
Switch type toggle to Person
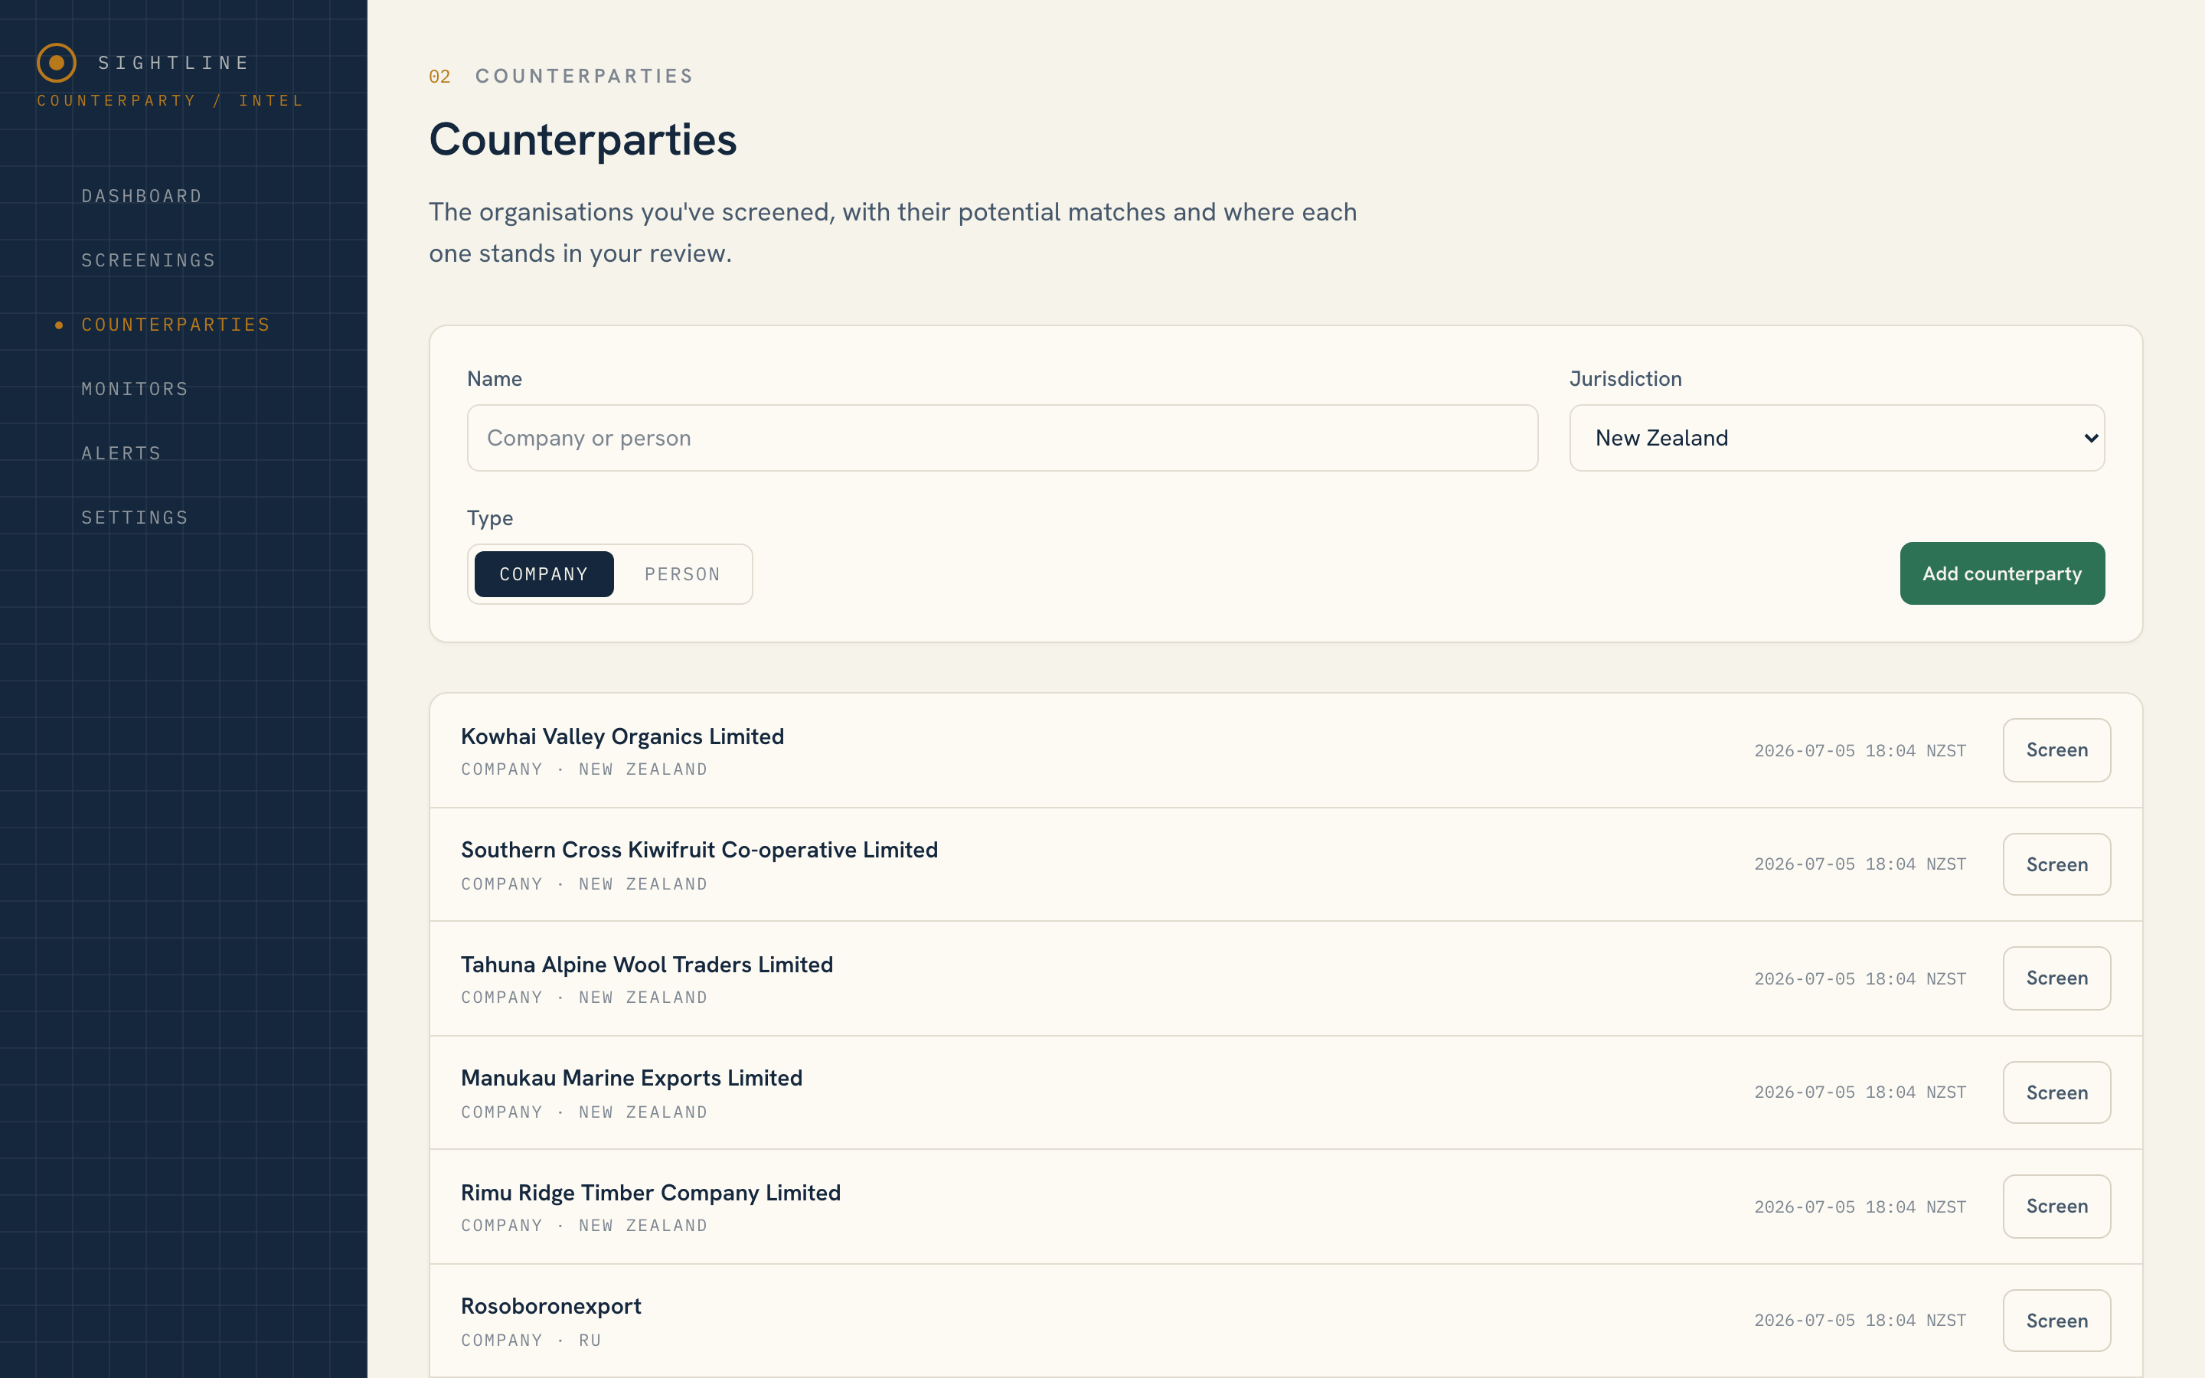pos(682,574)
